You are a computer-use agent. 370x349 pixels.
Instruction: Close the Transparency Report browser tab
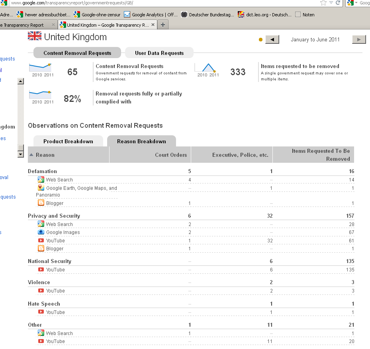[53, 25]
